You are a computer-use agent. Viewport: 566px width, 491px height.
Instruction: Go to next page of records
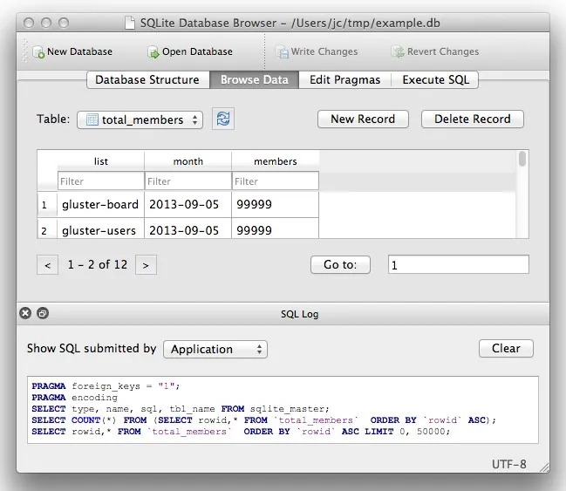pyautogui.click(x=146, y=264)
